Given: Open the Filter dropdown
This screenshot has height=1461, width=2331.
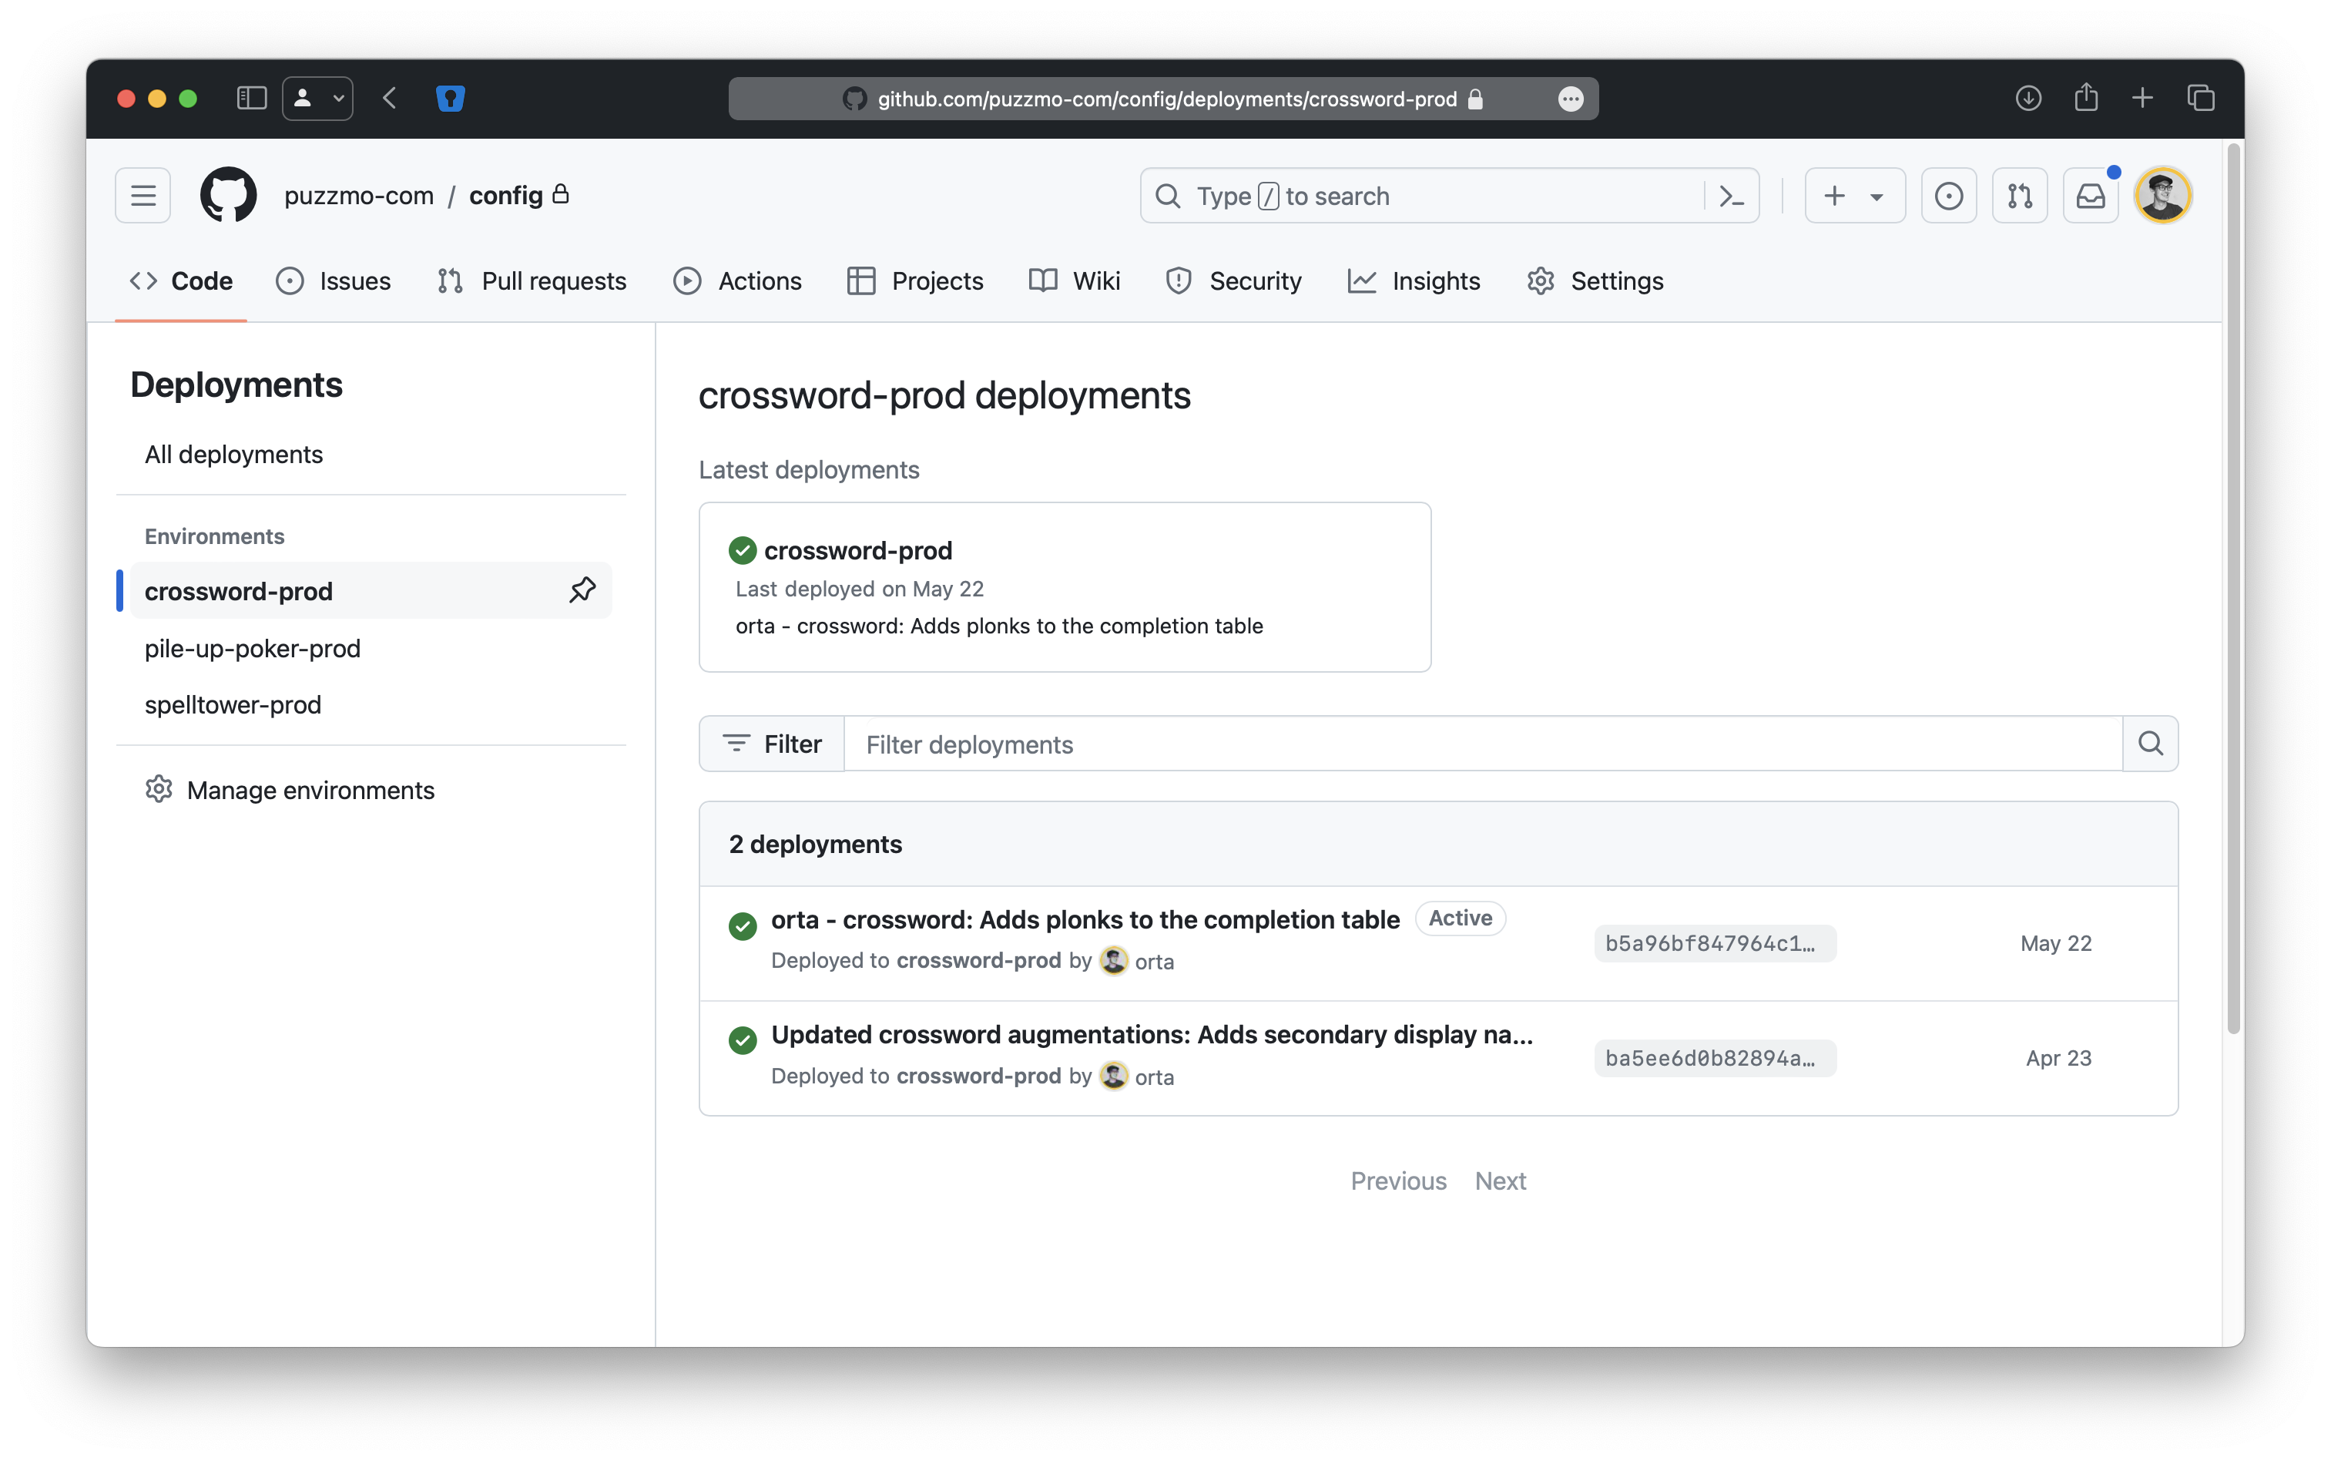Looking at the screenshot, I should [772, 743].
